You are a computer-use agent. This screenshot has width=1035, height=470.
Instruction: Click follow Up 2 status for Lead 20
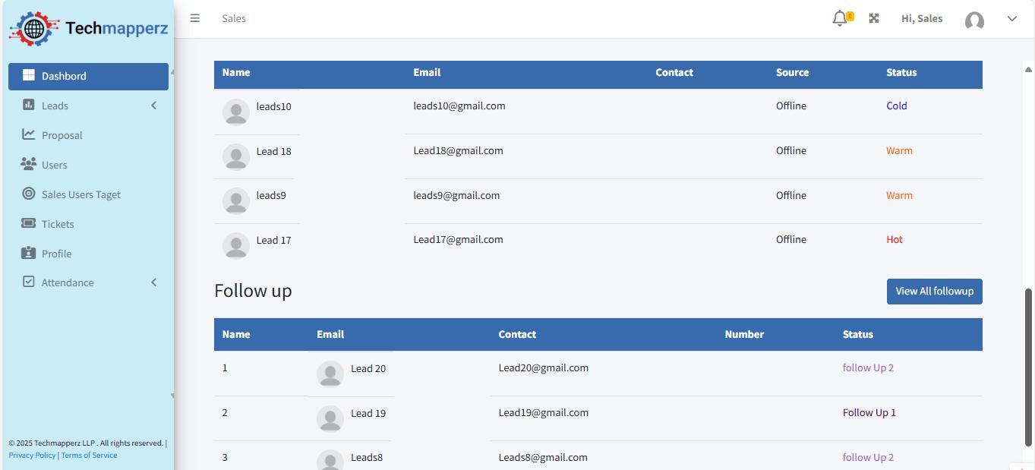coord(868,367)
